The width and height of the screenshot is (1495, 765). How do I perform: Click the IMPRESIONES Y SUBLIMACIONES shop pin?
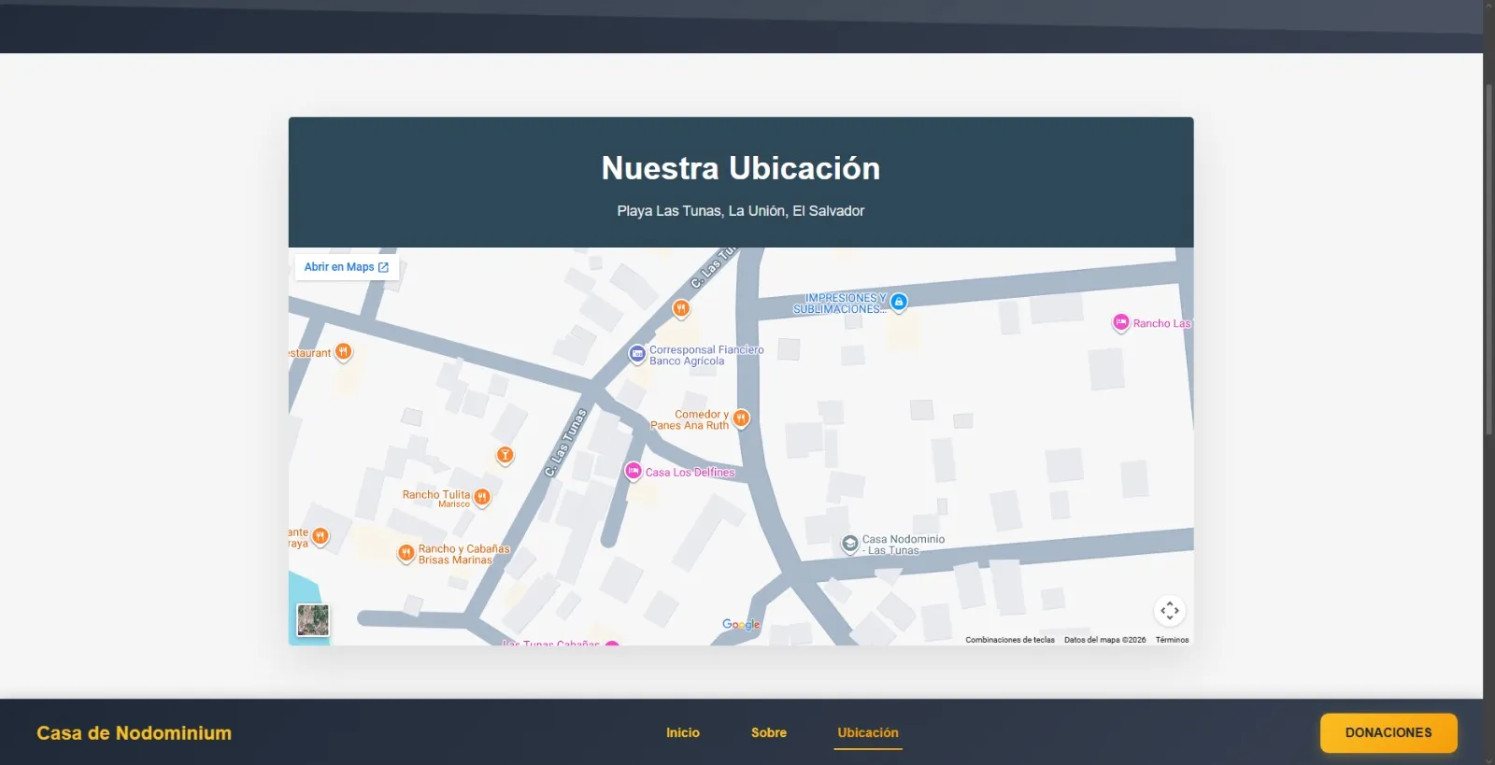(899, 302)
